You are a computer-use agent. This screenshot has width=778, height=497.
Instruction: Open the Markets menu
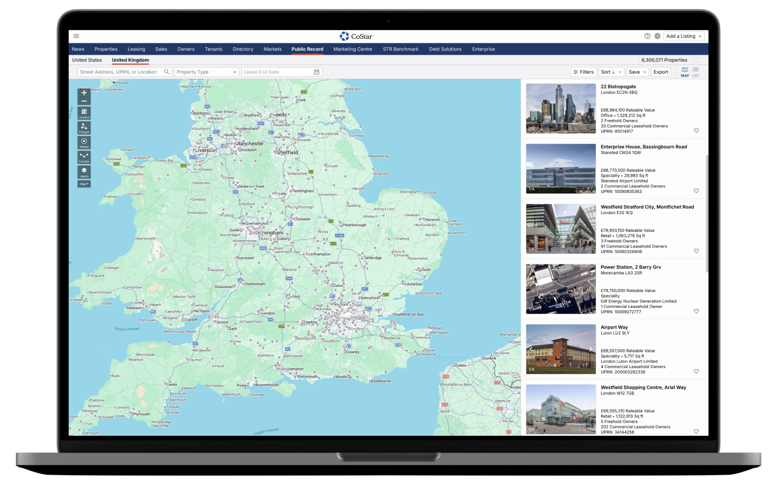(x=272, y=49)
